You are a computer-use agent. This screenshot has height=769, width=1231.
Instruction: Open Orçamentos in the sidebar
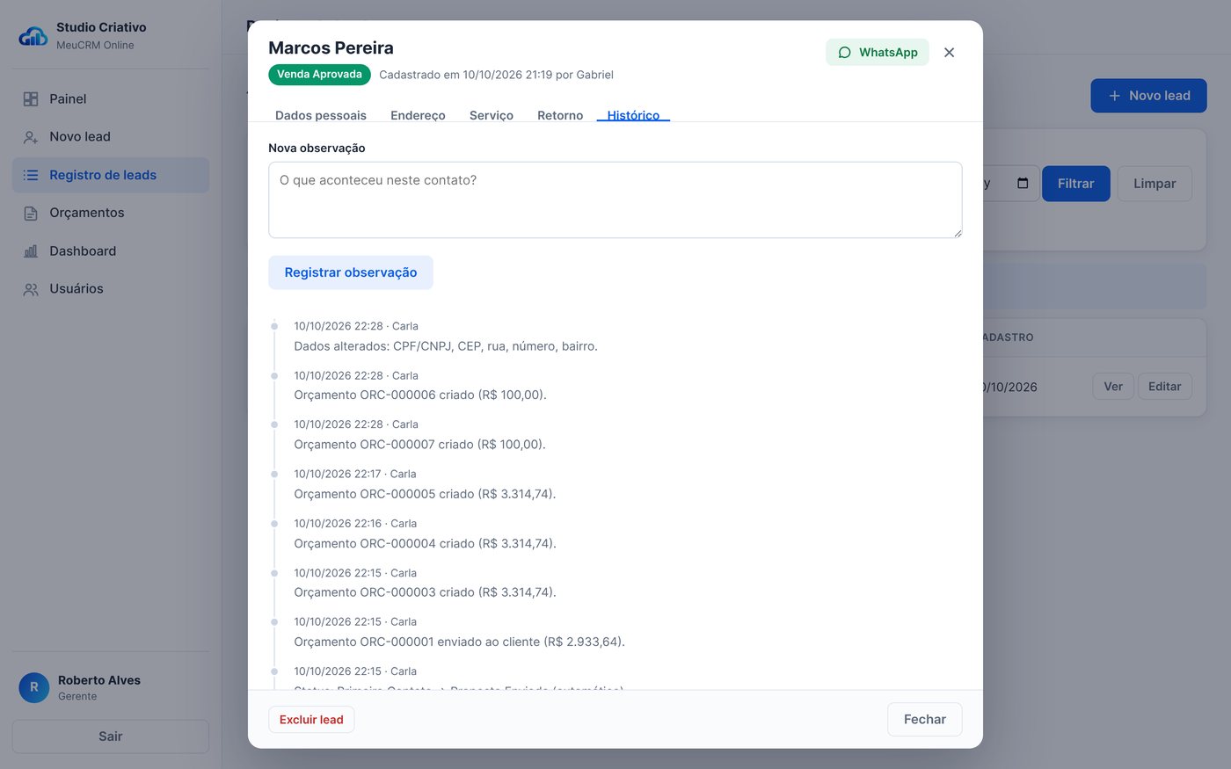(x=111, y=213)
